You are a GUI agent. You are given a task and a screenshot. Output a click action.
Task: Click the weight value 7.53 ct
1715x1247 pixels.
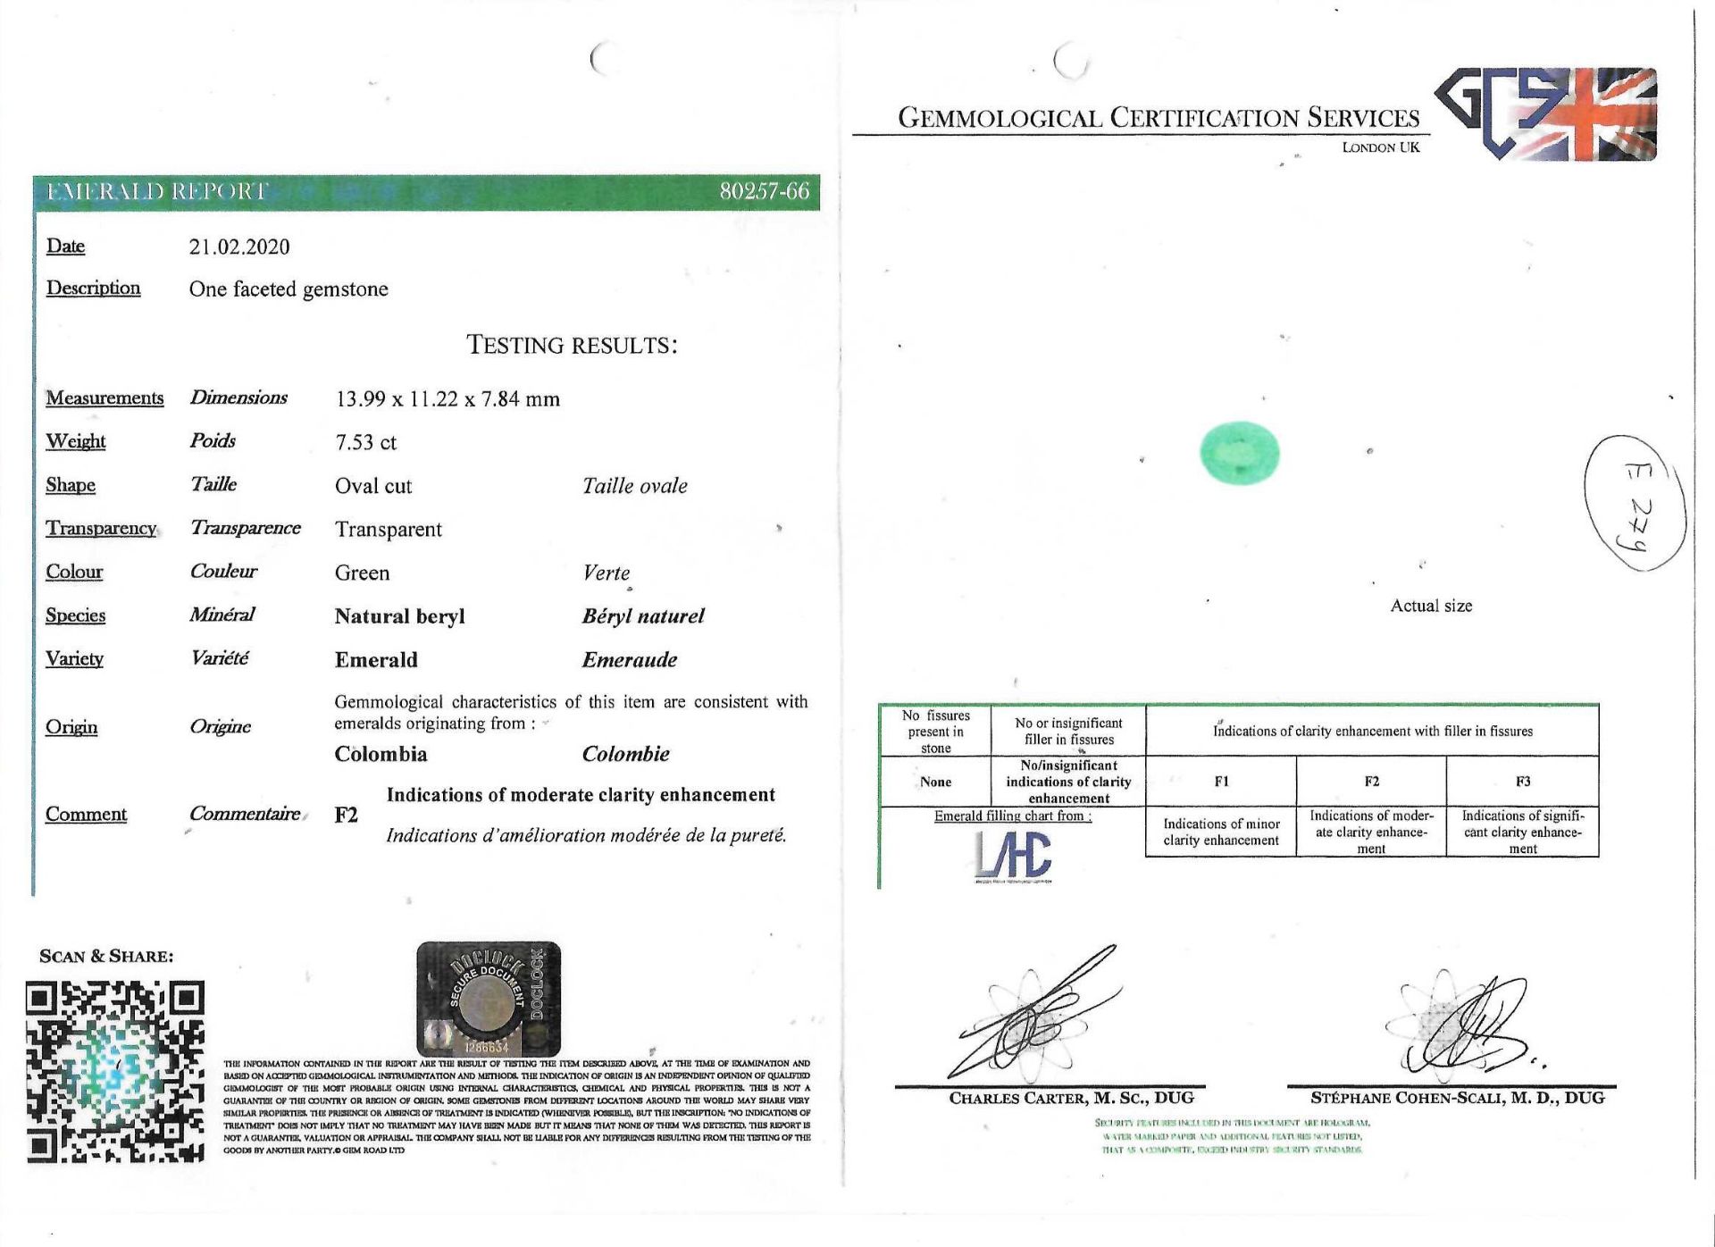365,442
